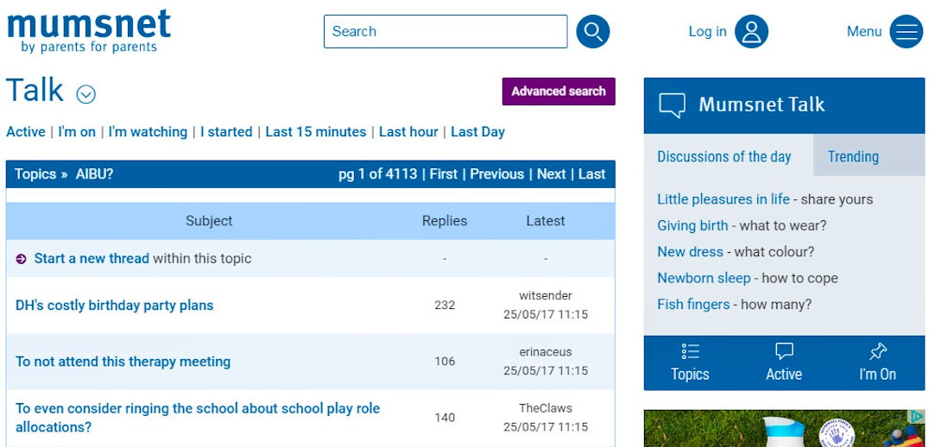929x447 pixels.
Task: Click the Log in link
Action: tap(707, 31)
